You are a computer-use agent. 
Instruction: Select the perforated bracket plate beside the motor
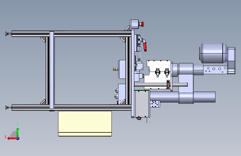[x=215, y=70]
